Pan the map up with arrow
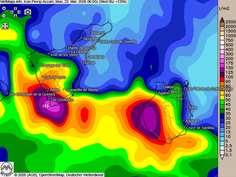 (x=16, y=9)
